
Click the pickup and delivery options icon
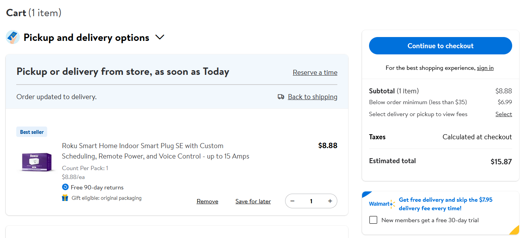12,37
